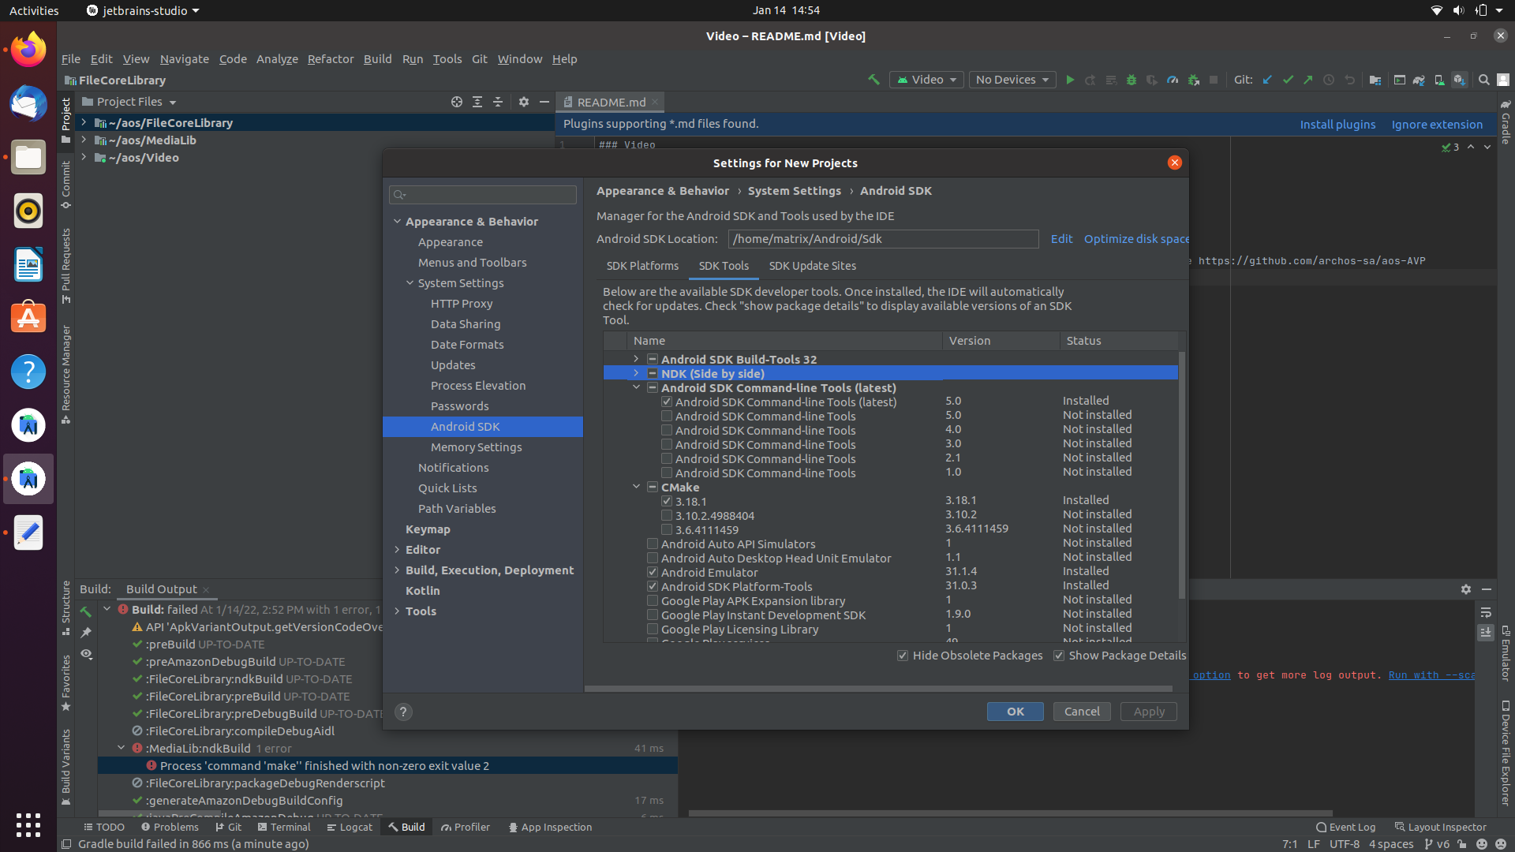Start debugging with the bug icon

[1132, 80]
